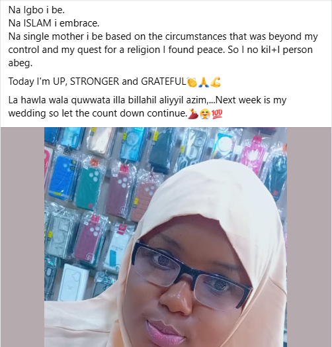The width and height of the screenshot is (332, 347).
Task: Click the gray letterbox area right of photo
Action: [310, 237]
